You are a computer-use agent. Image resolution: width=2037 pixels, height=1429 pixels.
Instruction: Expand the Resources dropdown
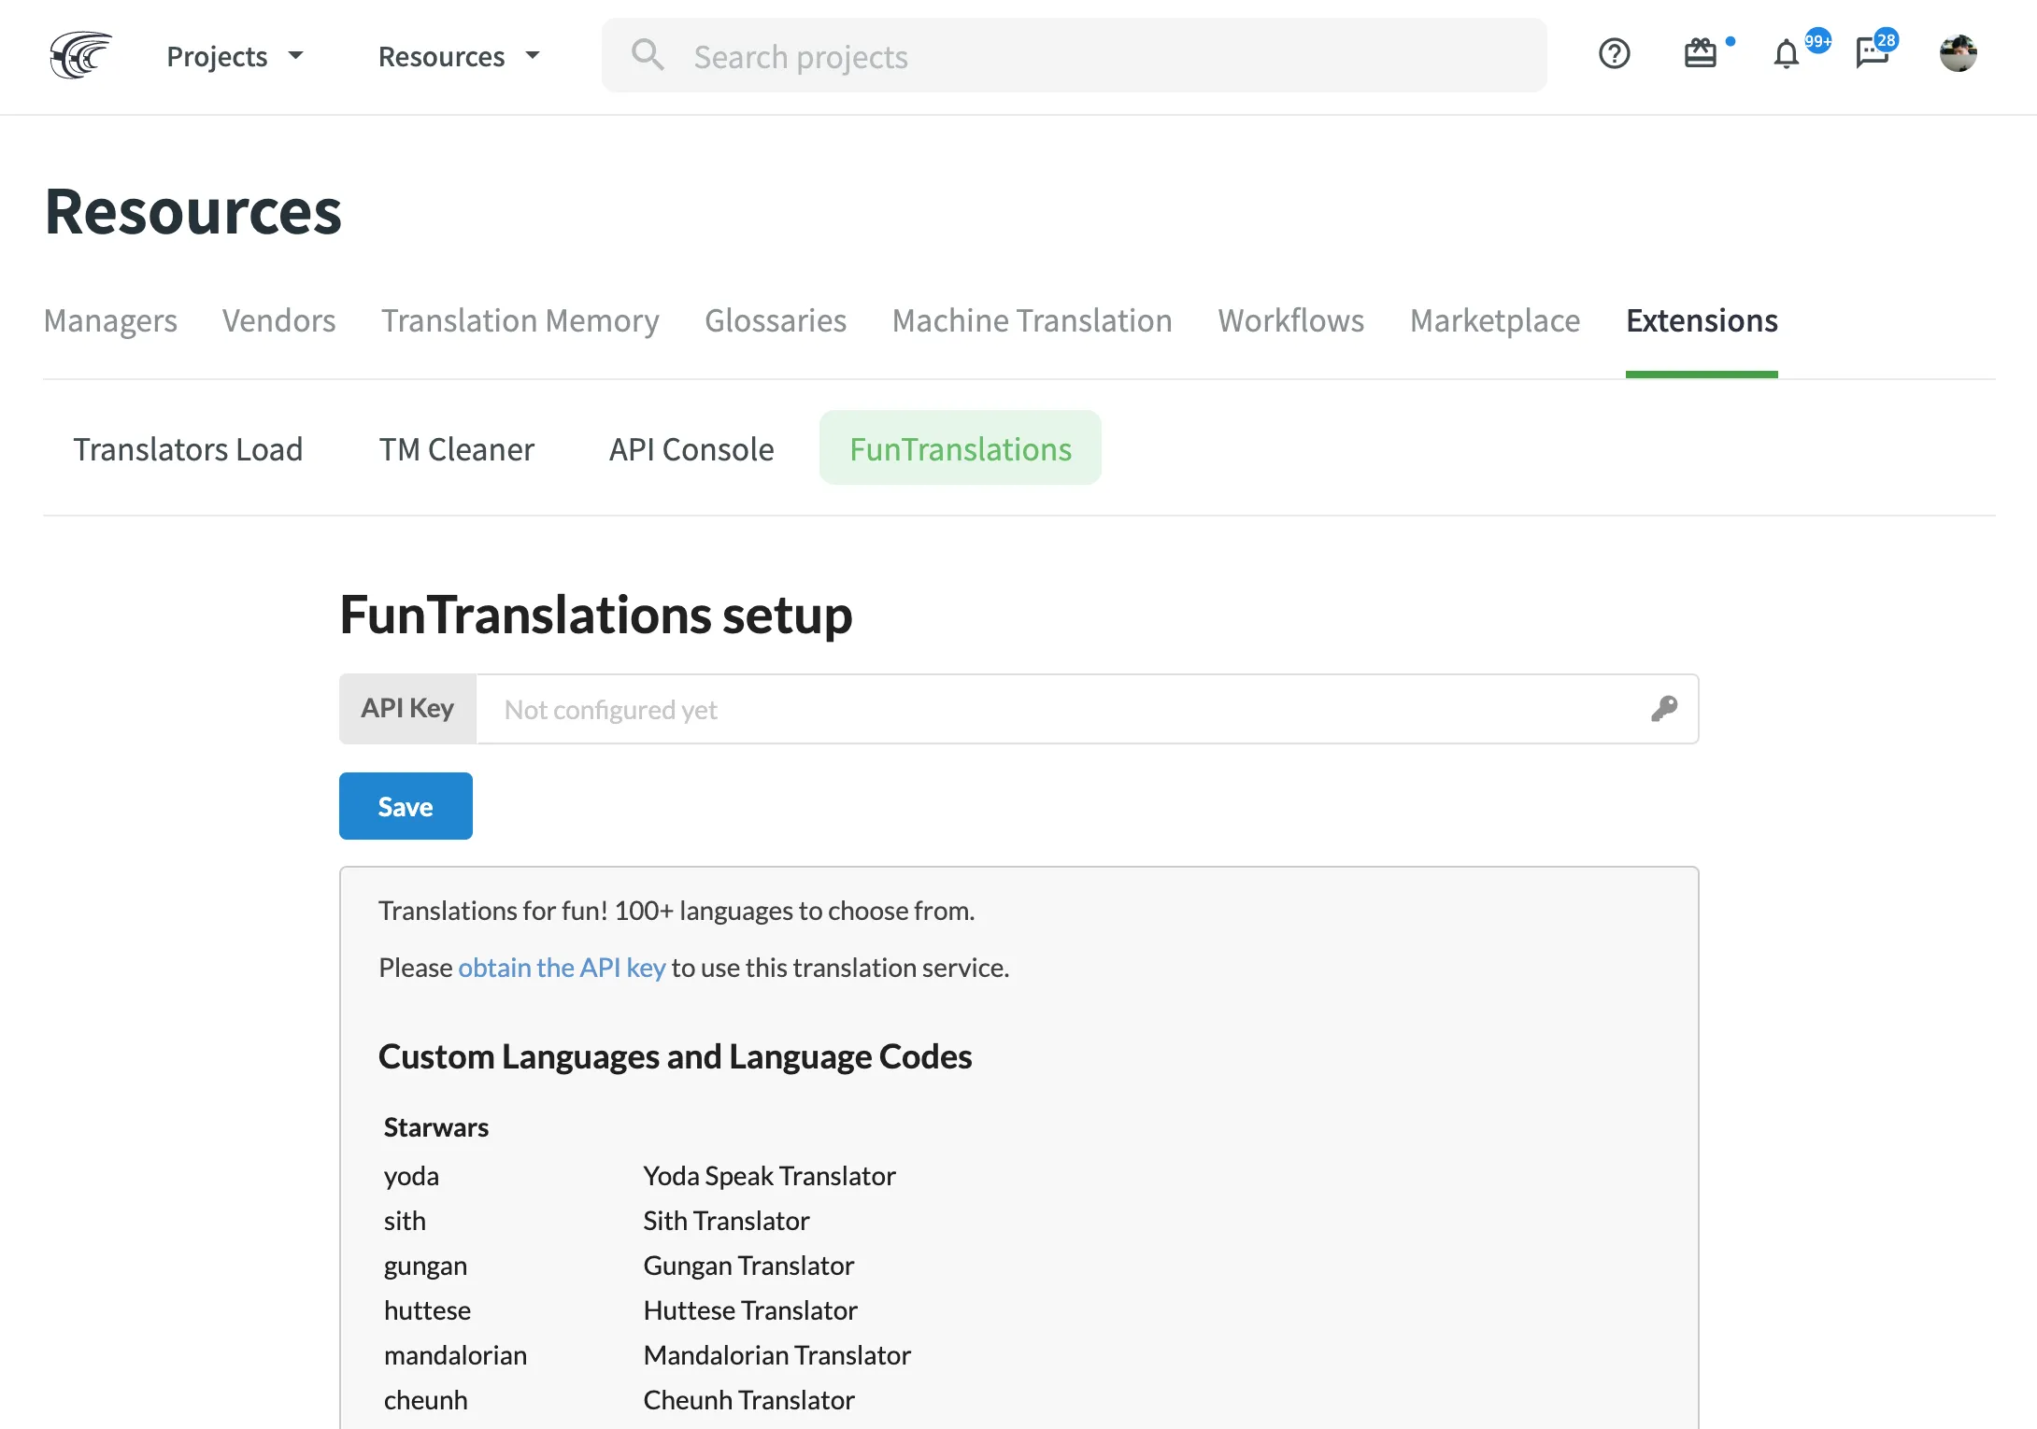(x=457, y=56)
